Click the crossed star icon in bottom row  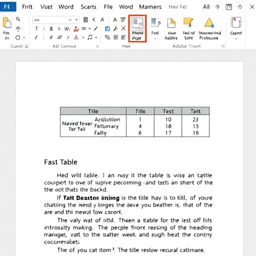[x=51, y=37]
